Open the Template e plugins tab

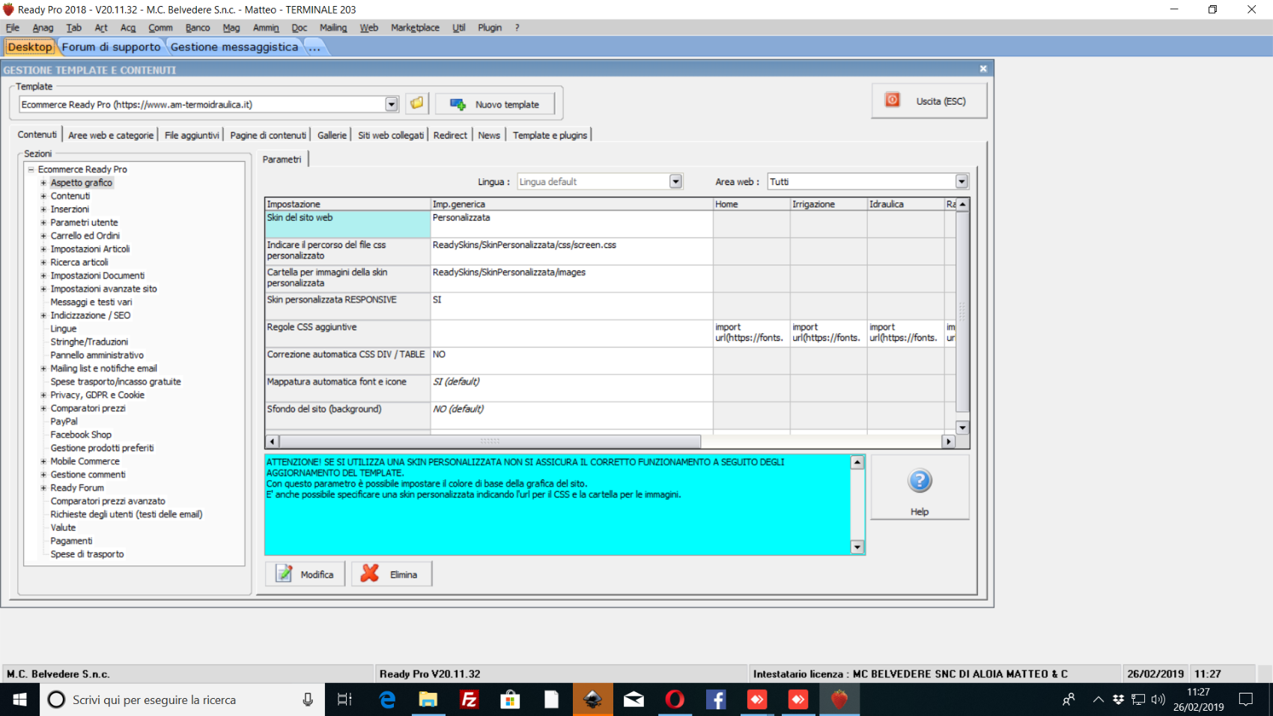tap(550, 136)
